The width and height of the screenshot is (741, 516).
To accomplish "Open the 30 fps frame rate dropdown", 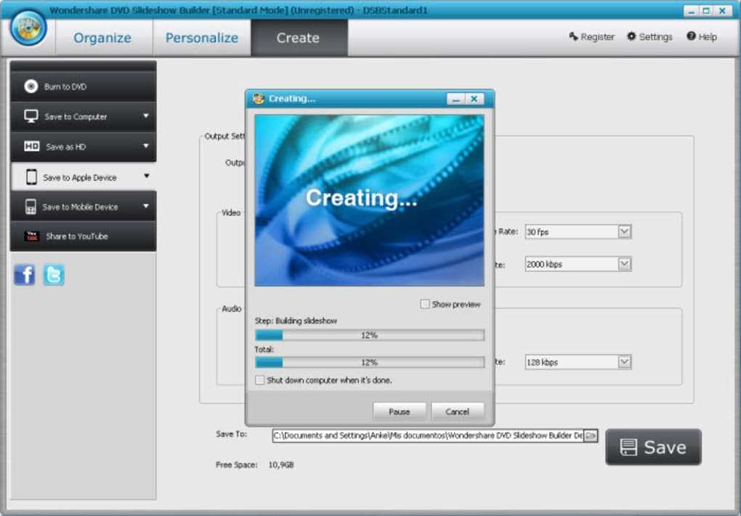I will tap(624, 232).
